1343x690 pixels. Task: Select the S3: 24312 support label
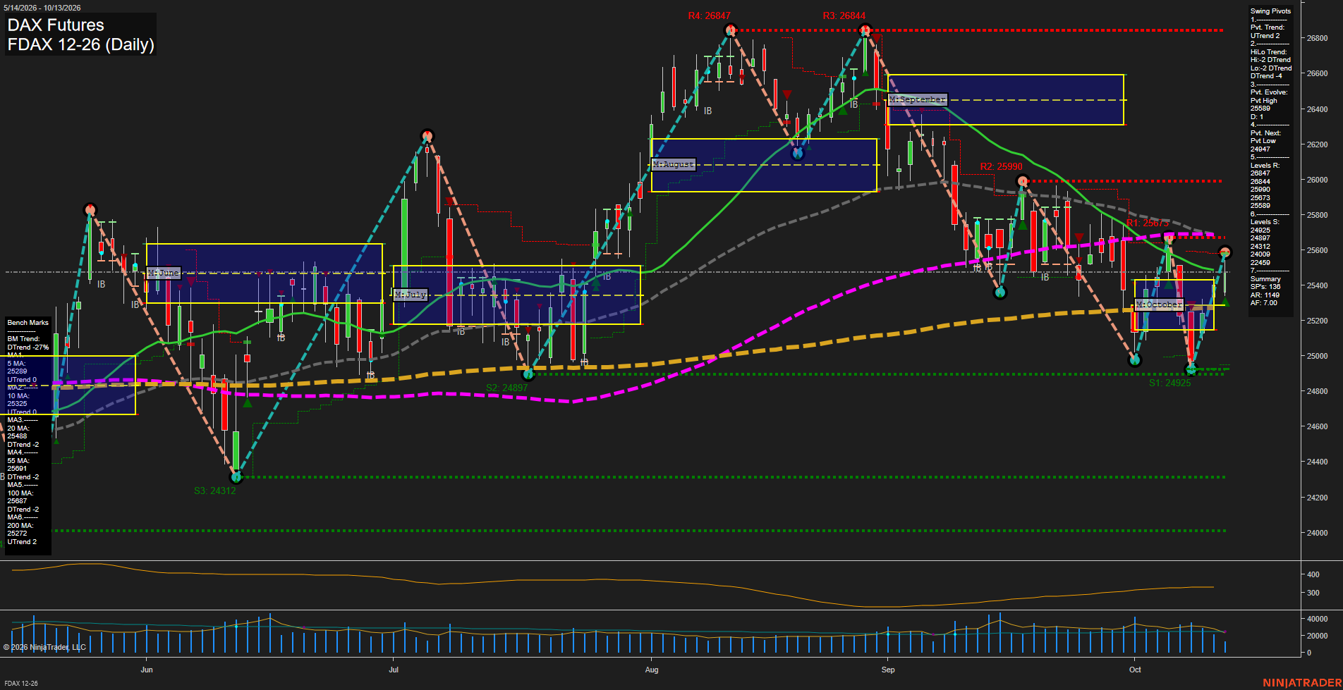tap(214, 491)
